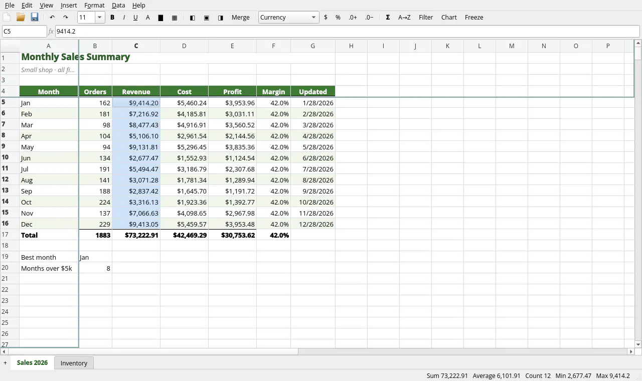Align cell content left
The image size is (642, 381).
pos(193,18)
